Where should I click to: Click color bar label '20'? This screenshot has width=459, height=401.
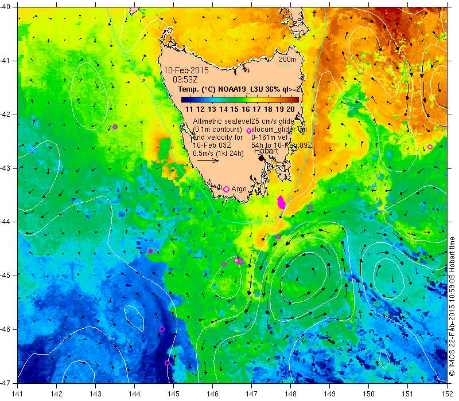pos(290,109)
